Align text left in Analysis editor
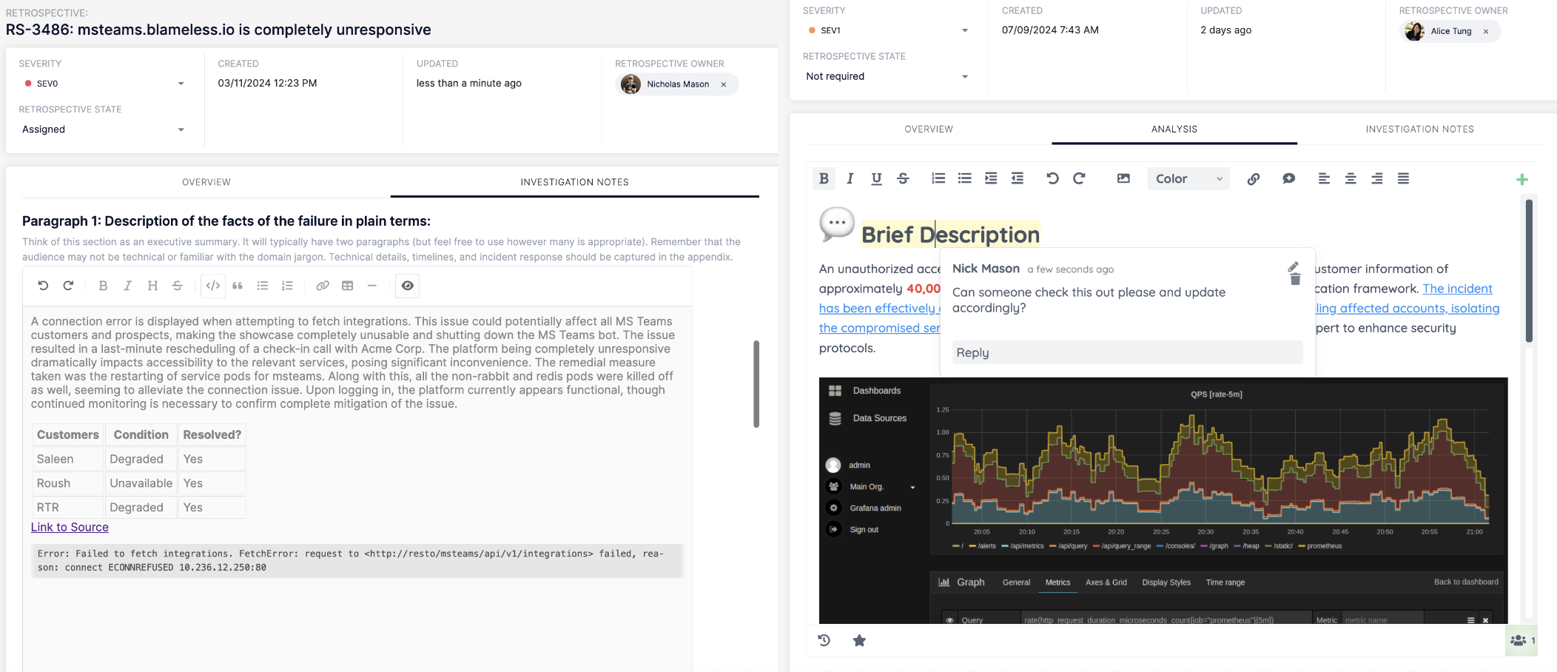This screenshot has height=672, width=1557. 1324,178
